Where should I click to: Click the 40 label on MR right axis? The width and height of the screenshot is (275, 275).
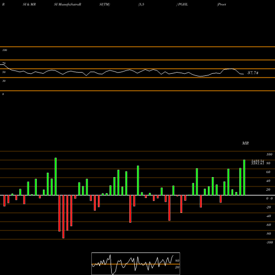[268, 181]
